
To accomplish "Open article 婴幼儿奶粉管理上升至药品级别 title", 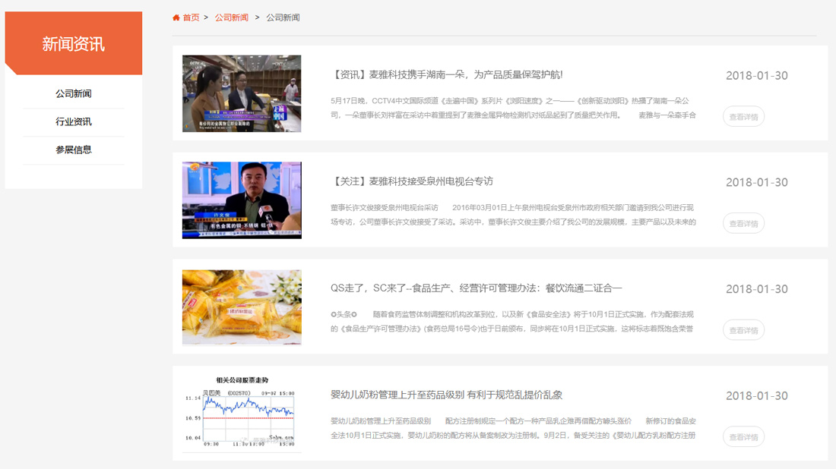I will point(446,395).
